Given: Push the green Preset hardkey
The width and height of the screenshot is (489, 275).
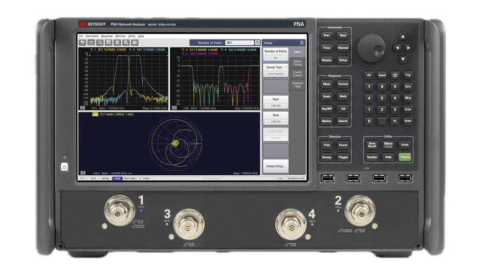Looking at the screenshot, I should (405, 157).
